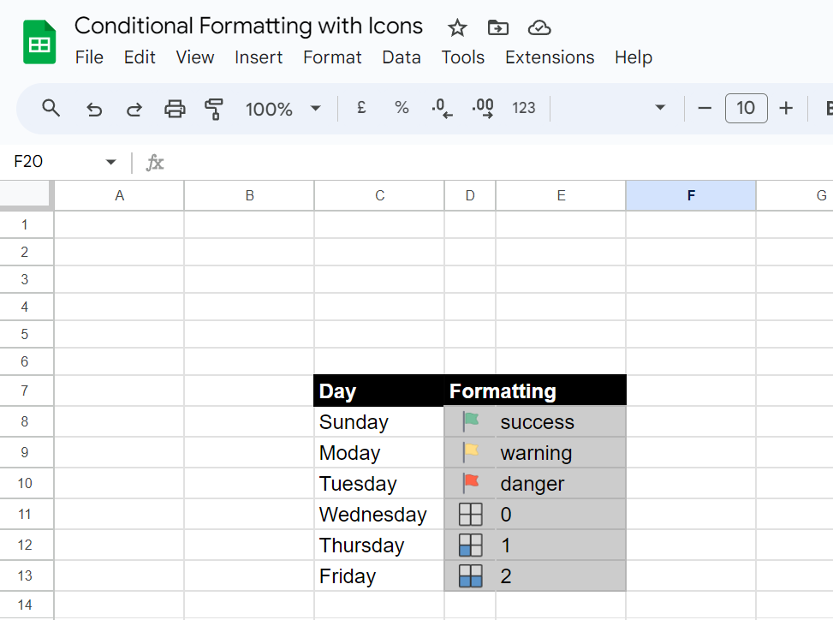The width and height of the screenshot is (833, 620).
Task: Open the View menu
Action: 195,57
